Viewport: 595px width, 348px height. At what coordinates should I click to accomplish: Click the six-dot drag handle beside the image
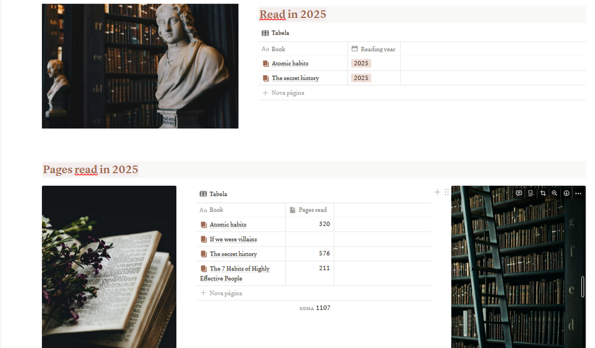pos(446,192)
